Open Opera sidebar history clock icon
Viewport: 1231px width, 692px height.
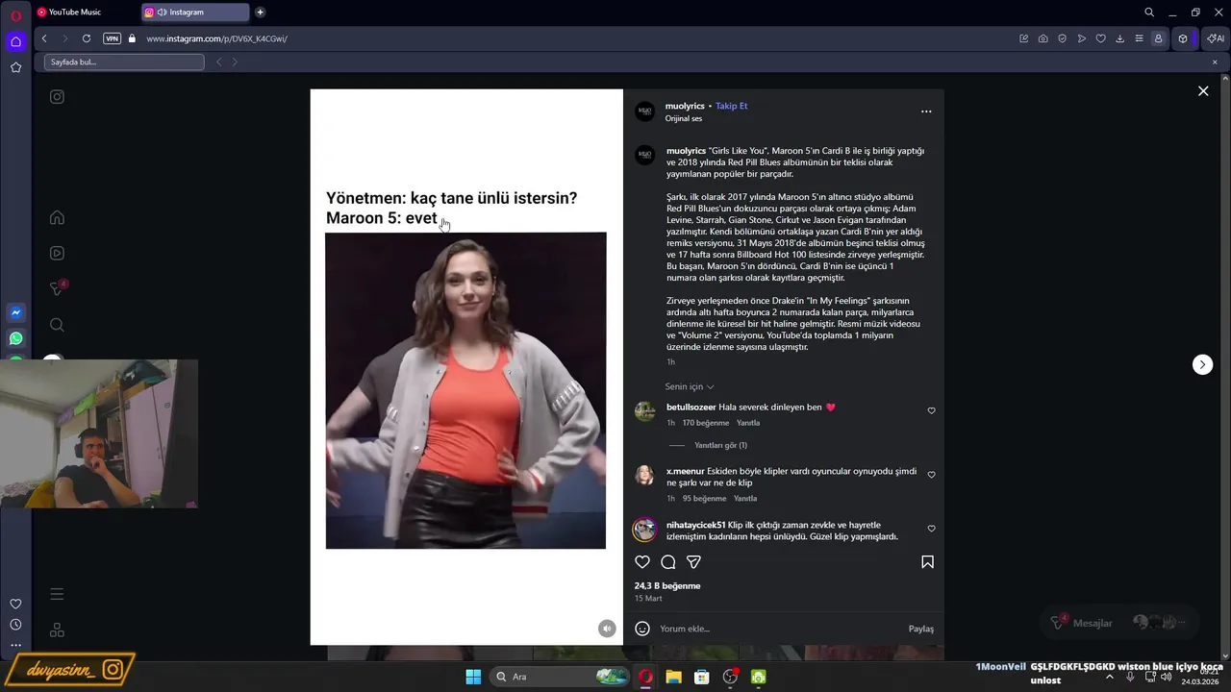click(15, 625)
